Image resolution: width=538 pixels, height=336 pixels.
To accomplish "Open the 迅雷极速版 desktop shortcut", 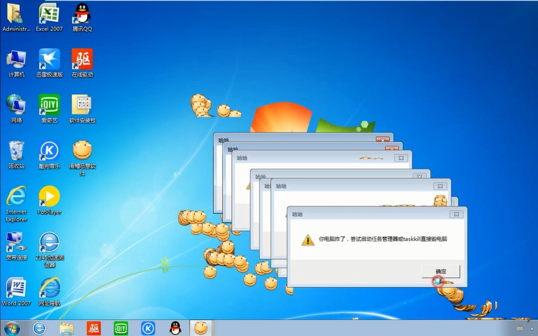I will pos(49,64).
